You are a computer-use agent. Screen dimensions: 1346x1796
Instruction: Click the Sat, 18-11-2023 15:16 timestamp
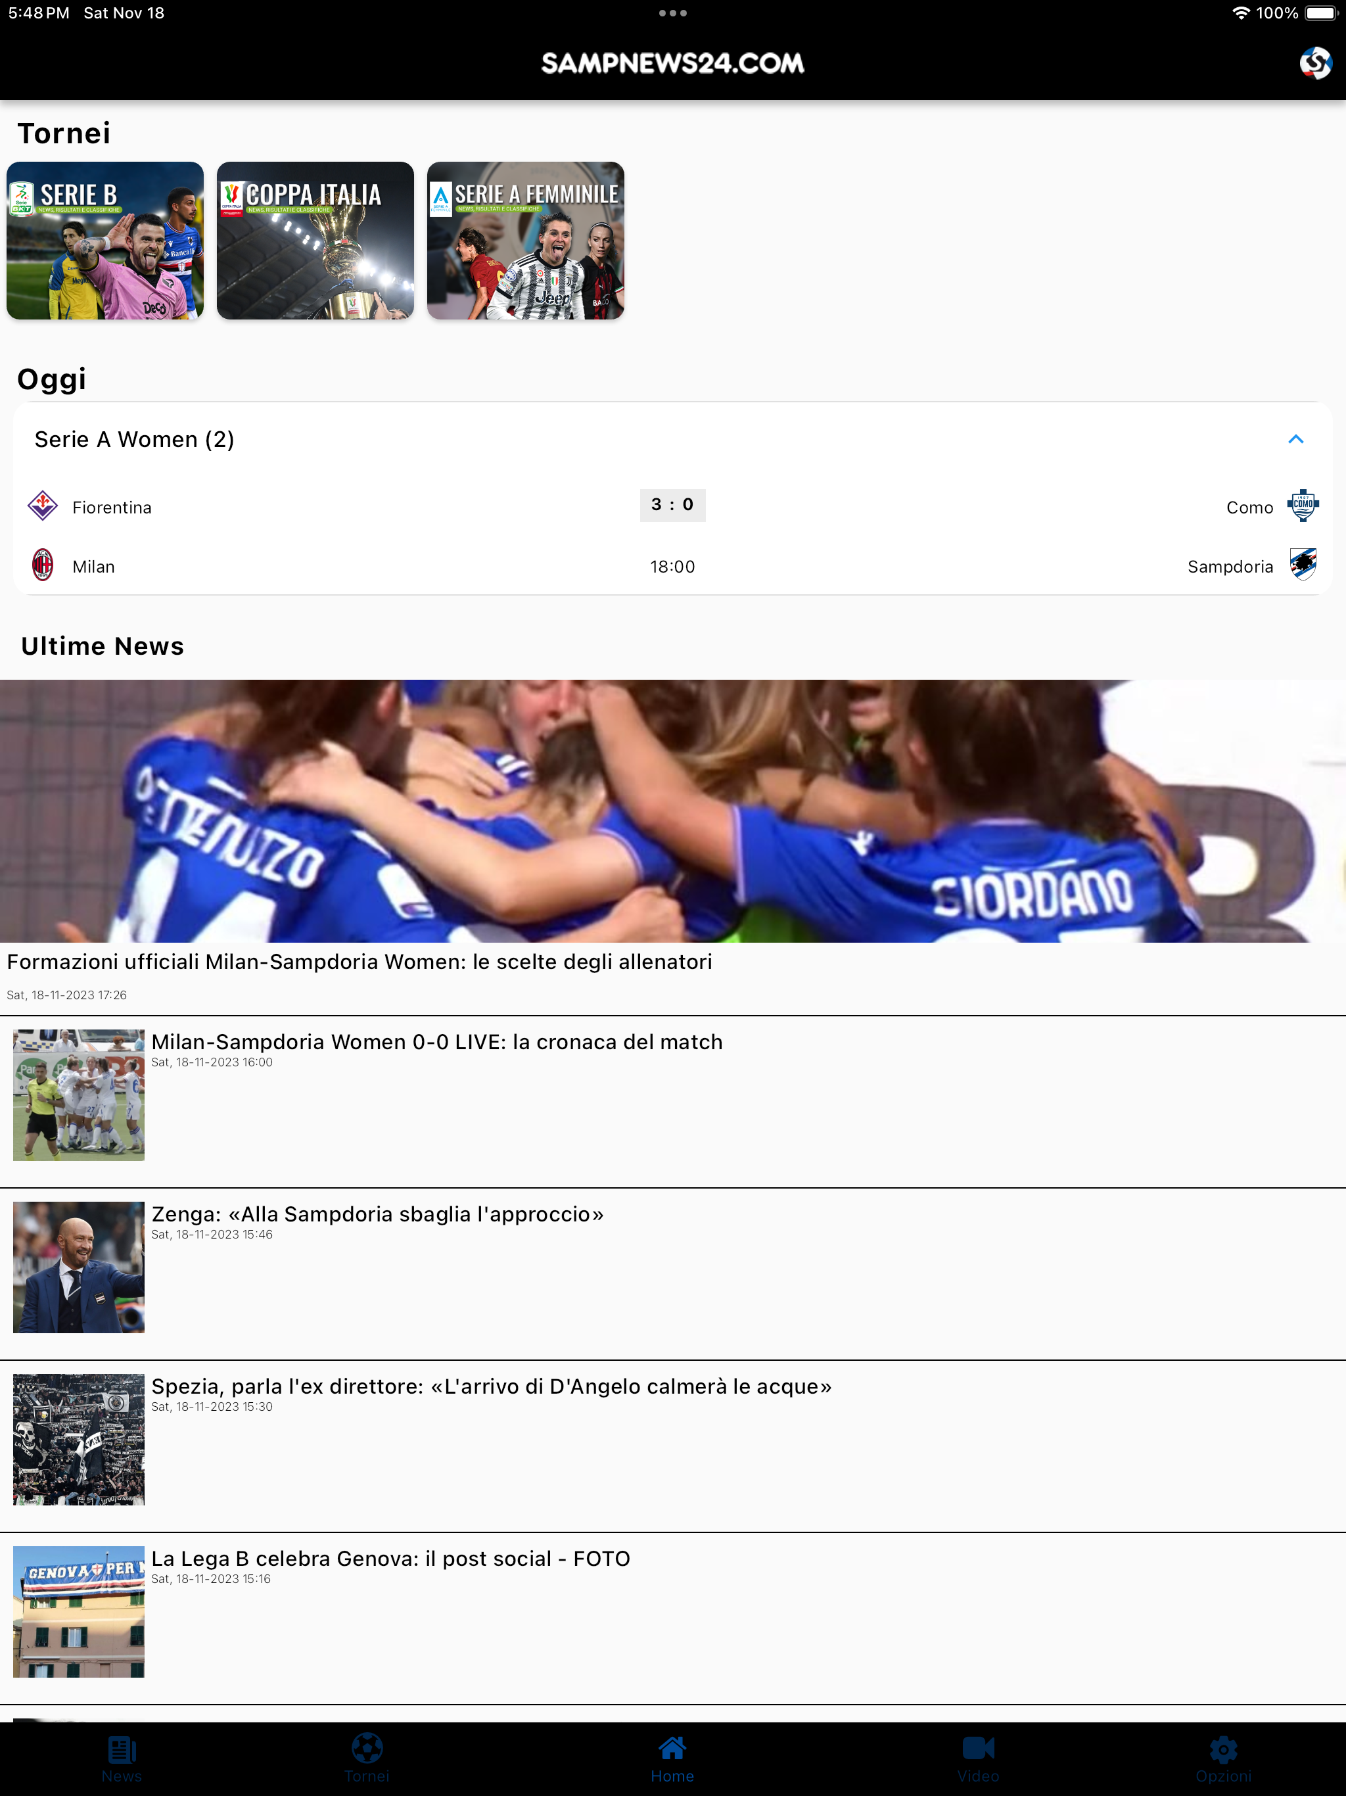coord(211,1579)
